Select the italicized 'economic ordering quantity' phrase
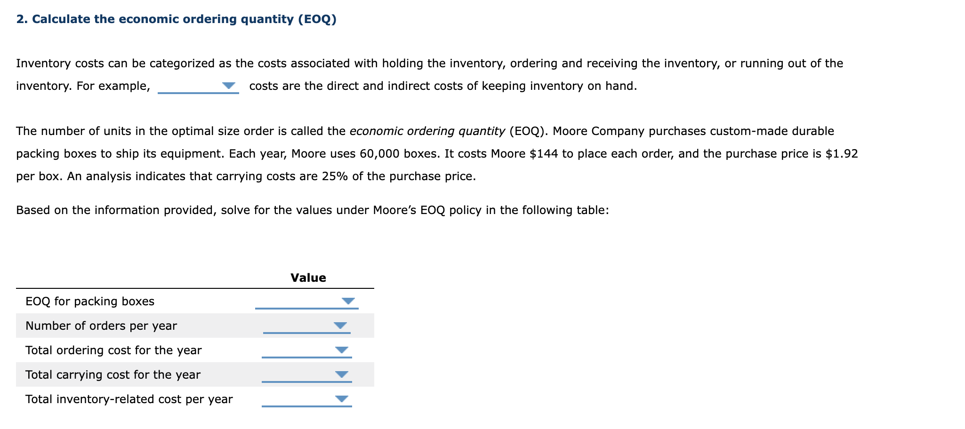 (x=426, y=130)
